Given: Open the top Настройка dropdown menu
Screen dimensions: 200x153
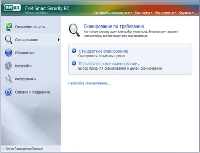Looking at the screenshot, I should click(x=144, y=12).
